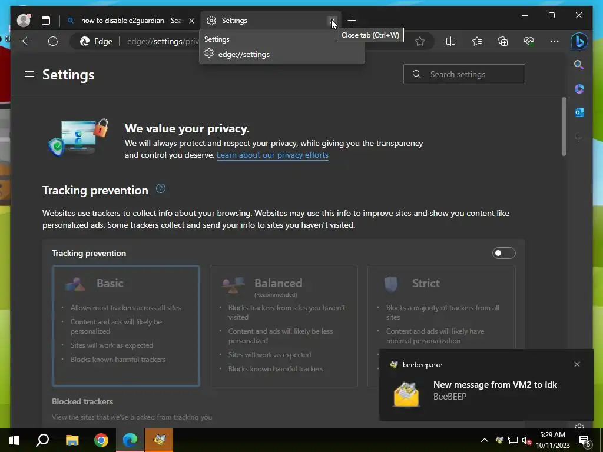The width and height of the screenshot is (603, 452).
Task: Click the settings page scrollbar thumb
Action: 564,127
